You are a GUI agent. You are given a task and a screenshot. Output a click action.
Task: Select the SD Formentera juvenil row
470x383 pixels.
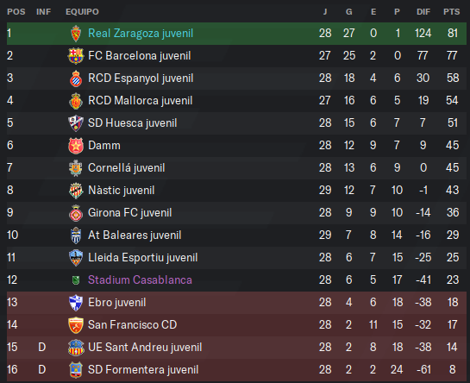[x=236, y=370]
